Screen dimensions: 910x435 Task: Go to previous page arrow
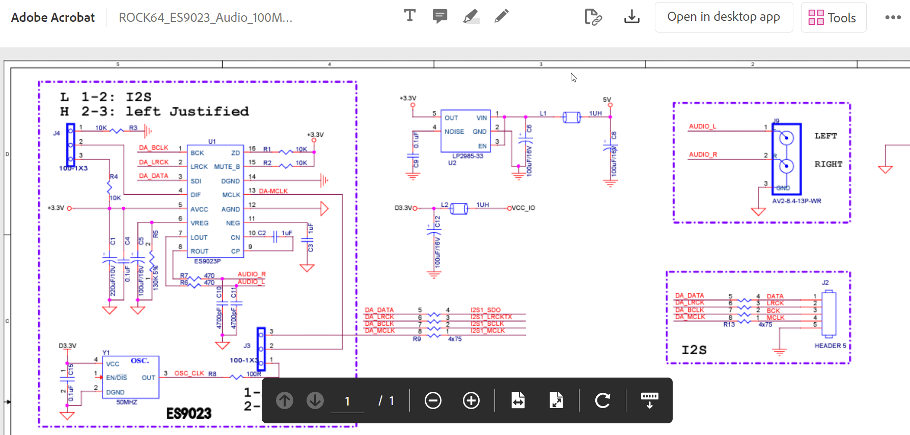point(285,400)
